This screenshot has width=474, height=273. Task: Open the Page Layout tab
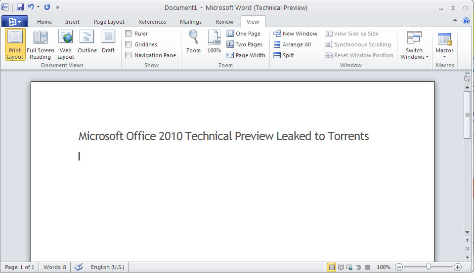coord(109,22)
